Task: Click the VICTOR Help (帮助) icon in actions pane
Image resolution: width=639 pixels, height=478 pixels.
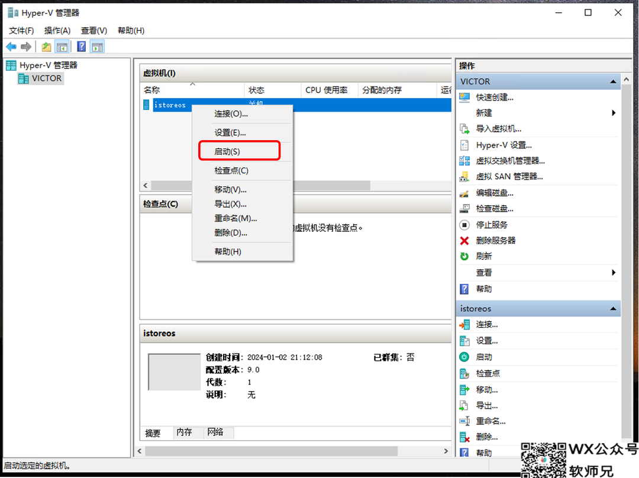Action: click(464, 289)
